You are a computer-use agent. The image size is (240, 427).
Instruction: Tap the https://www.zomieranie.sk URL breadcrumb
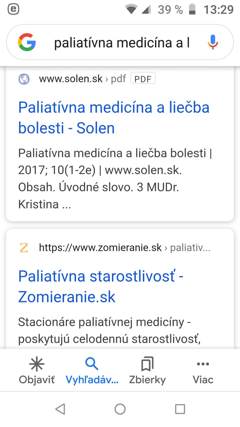coord(100,248)
